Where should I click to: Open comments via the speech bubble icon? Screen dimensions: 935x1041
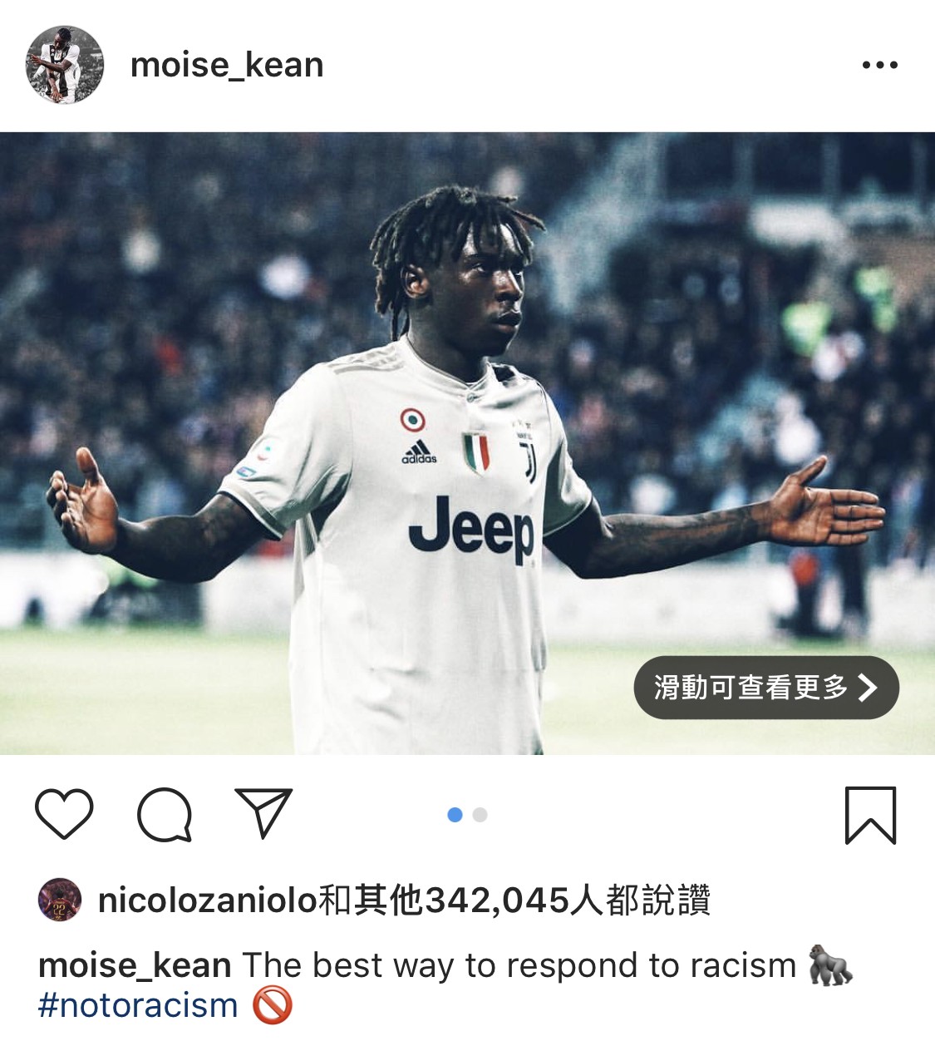(165, 815)
